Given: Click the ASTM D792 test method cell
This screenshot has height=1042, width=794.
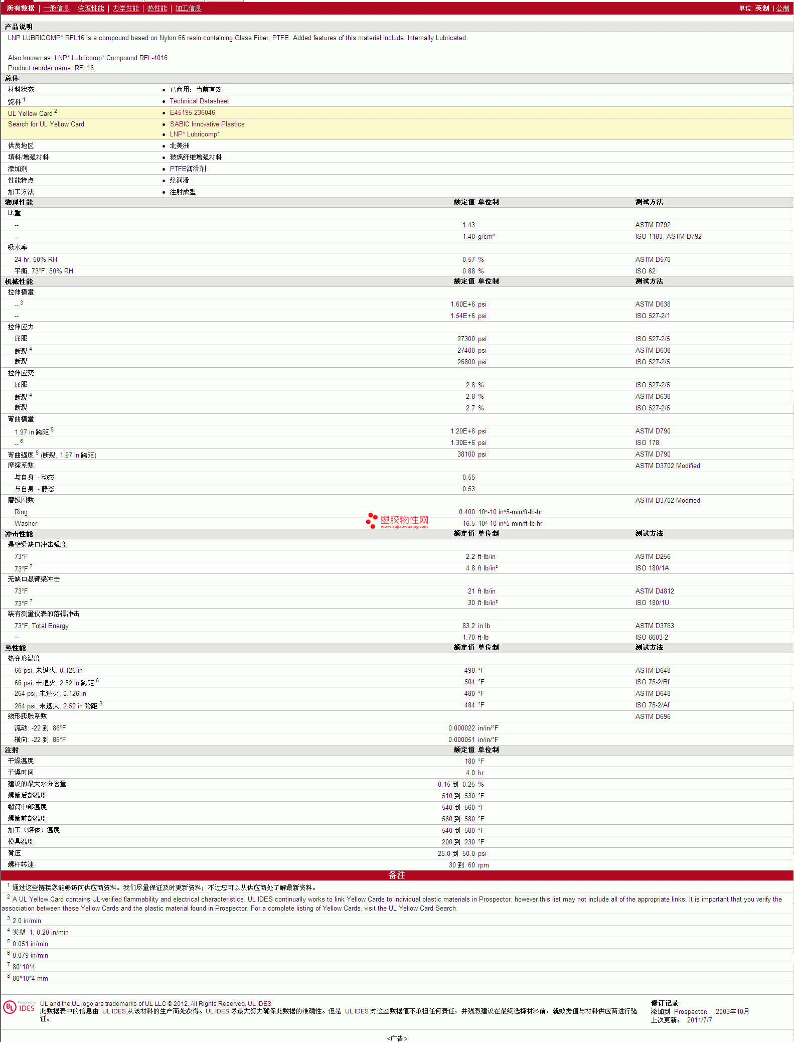Looking at the screenshot, I should click(653, 225).
